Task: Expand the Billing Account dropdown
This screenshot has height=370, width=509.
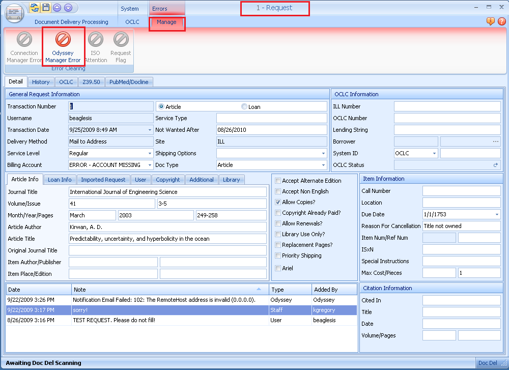Action: coord(150,165)
